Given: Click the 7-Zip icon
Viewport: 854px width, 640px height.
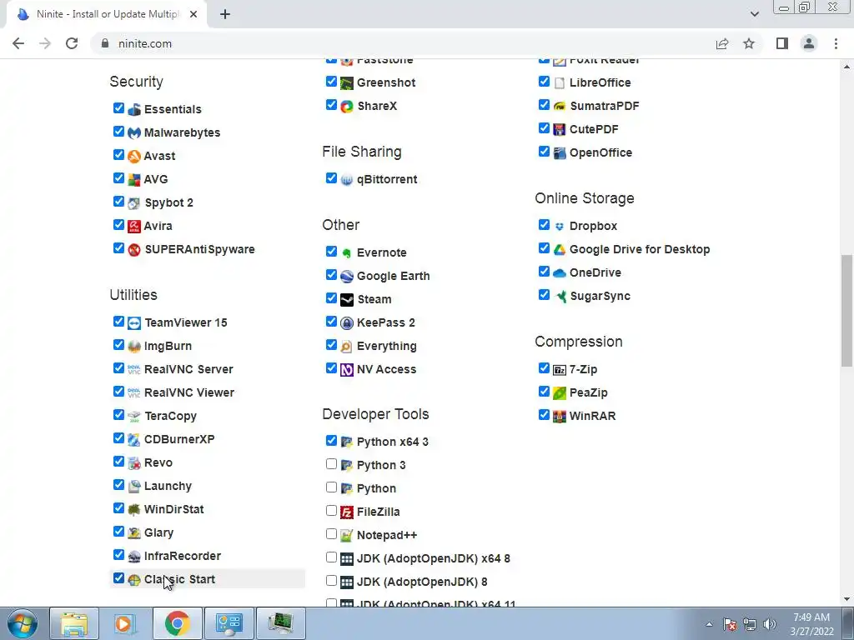Looking at the screenshot, I should pos(560,369).
